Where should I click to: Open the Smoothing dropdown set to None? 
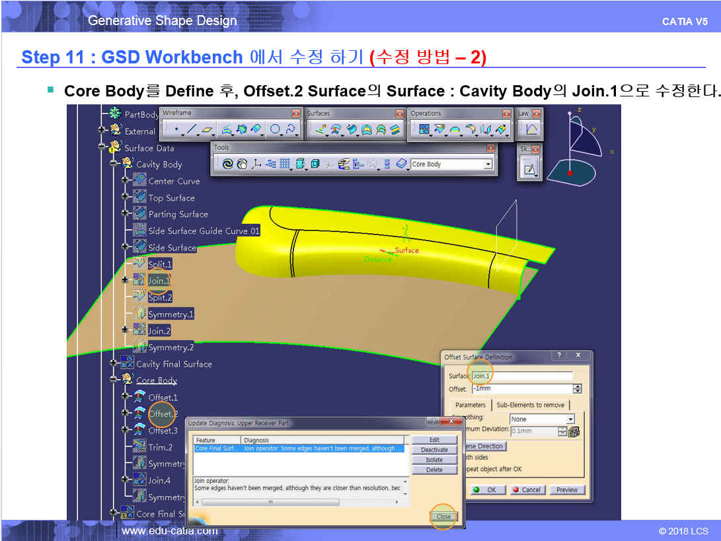tap(570, 419)
